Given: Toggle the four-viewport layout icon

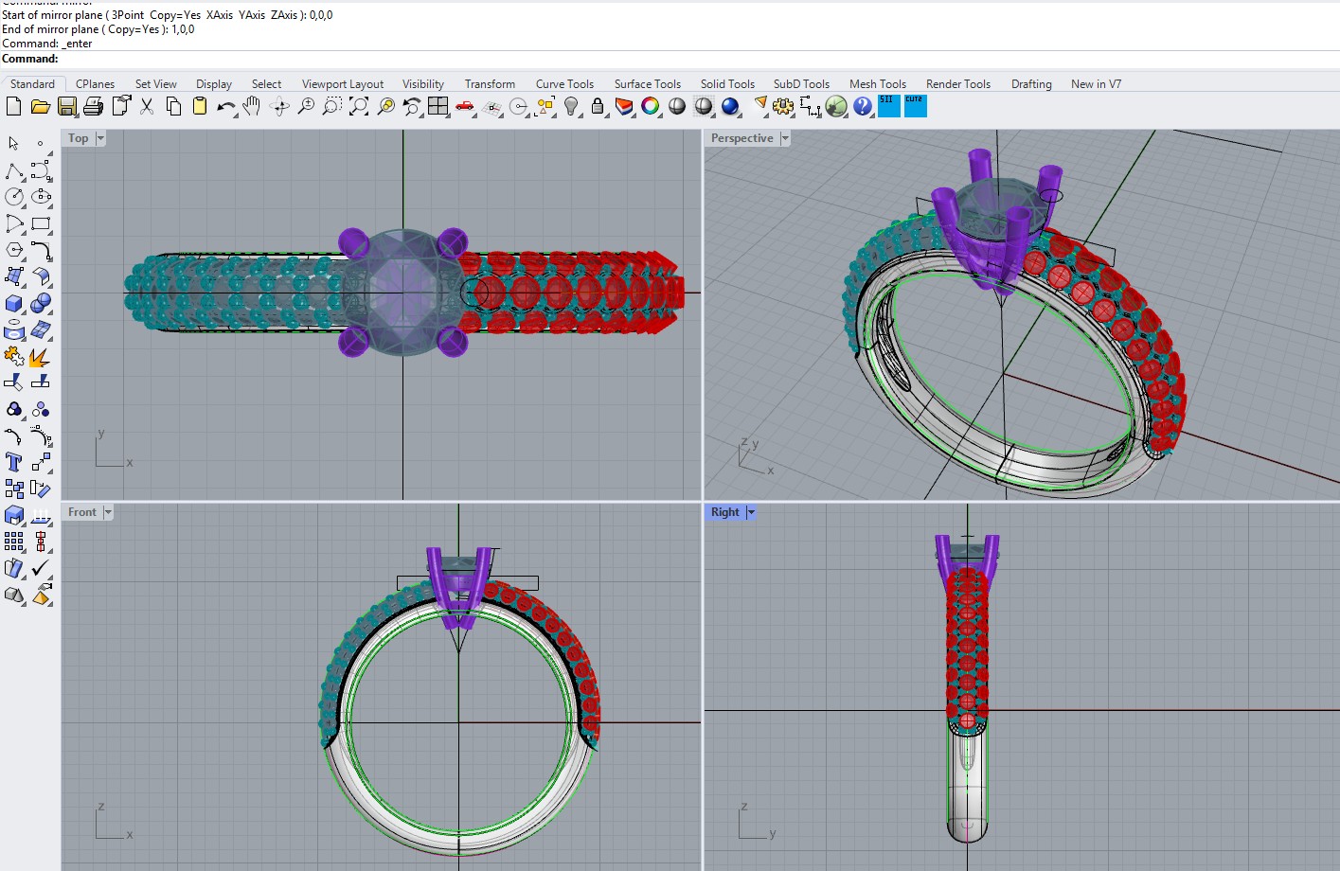Looking at the screenshot, I should click(x=438, y=107).
